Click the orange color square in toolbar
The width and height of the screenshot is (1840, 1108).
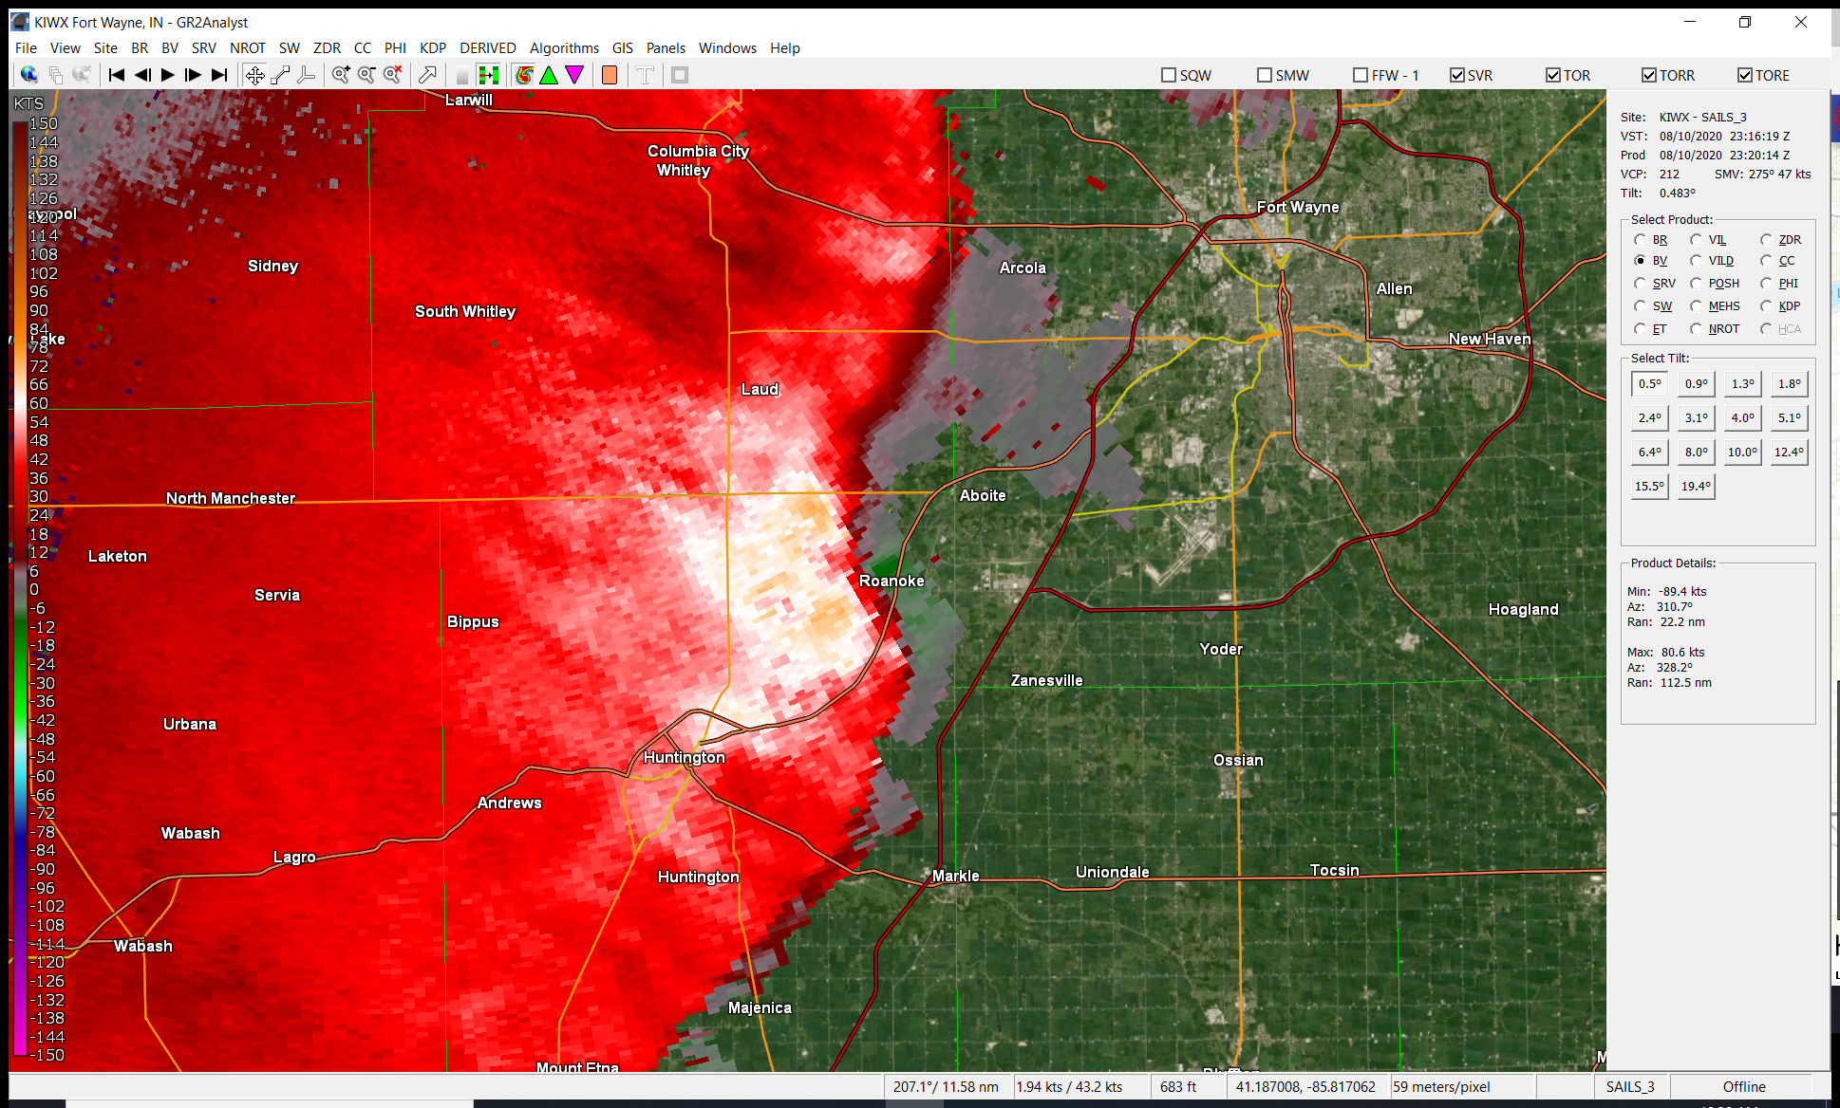(610, 75)
